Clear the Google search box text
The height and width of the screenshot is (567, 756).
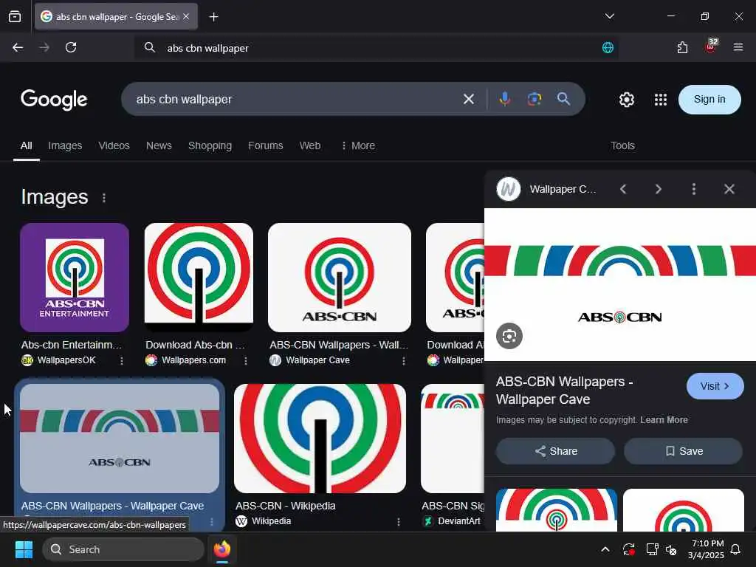469,100
